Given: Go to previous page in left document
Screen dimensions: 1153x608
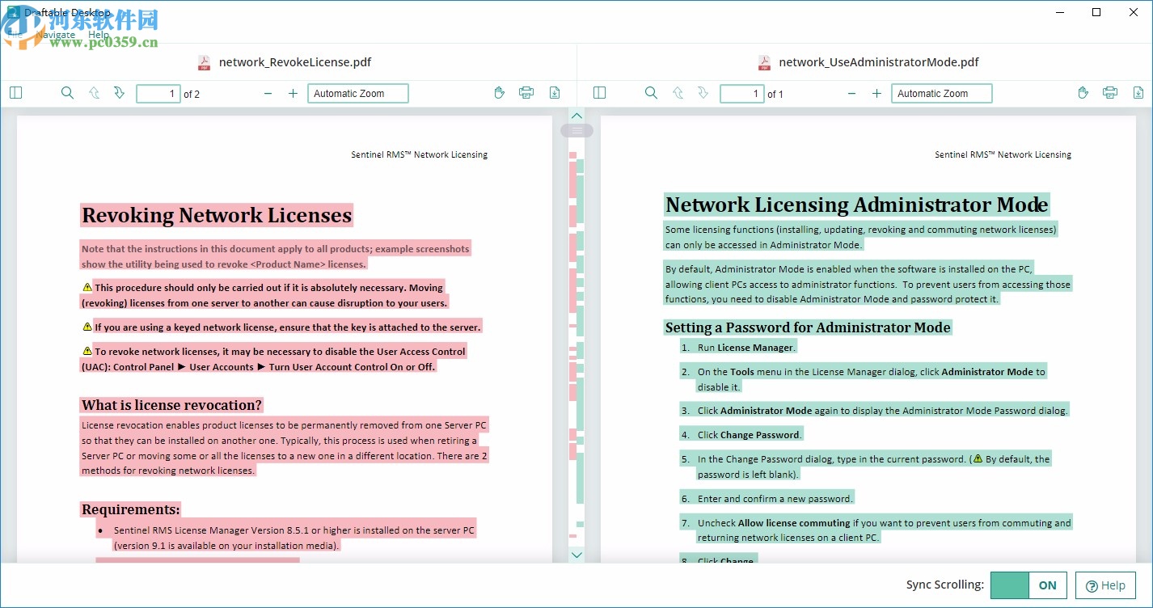Looking at the screenshot, I should pos(94,93).
